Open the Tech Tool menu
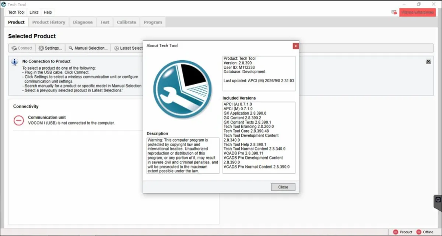 [x=16, y=12]
